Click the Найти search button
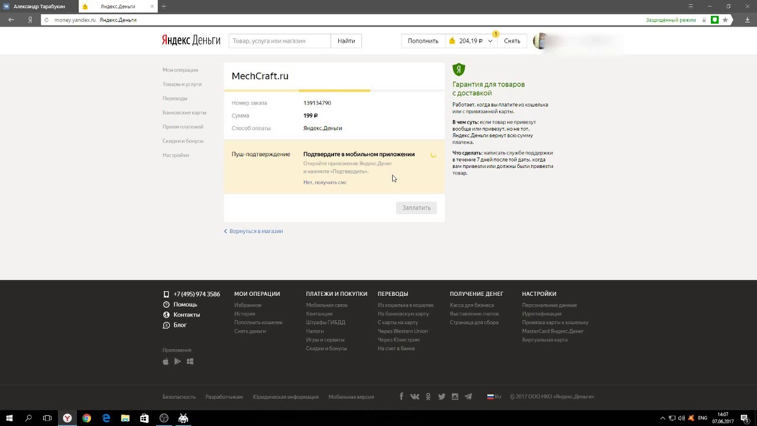Viewport: 757px width, 426px height. click(347, 41)
